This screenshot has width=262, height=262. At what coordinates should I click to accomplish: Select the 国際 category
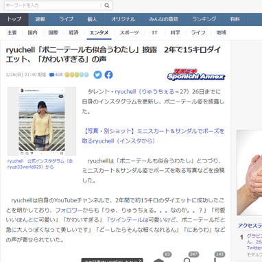click(x=53, y=33)
